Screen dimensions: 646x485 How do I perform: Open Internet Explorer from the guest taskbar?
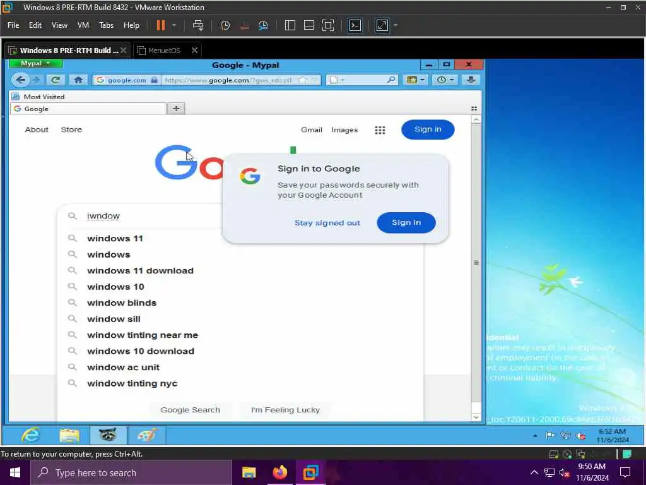(32, 435)
